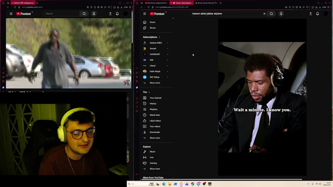Start voice search in the right YouTube window

coord(281,14)
